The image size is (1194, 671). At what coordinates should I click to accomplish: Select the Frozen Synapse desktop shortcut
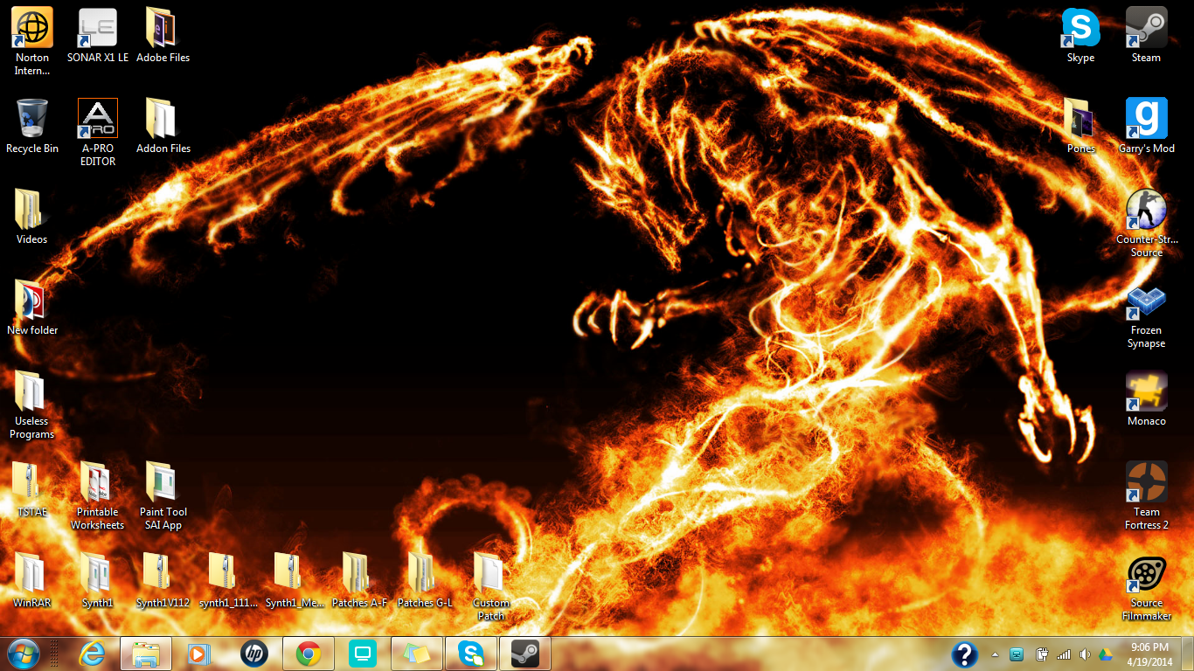tap(1146, 301)
